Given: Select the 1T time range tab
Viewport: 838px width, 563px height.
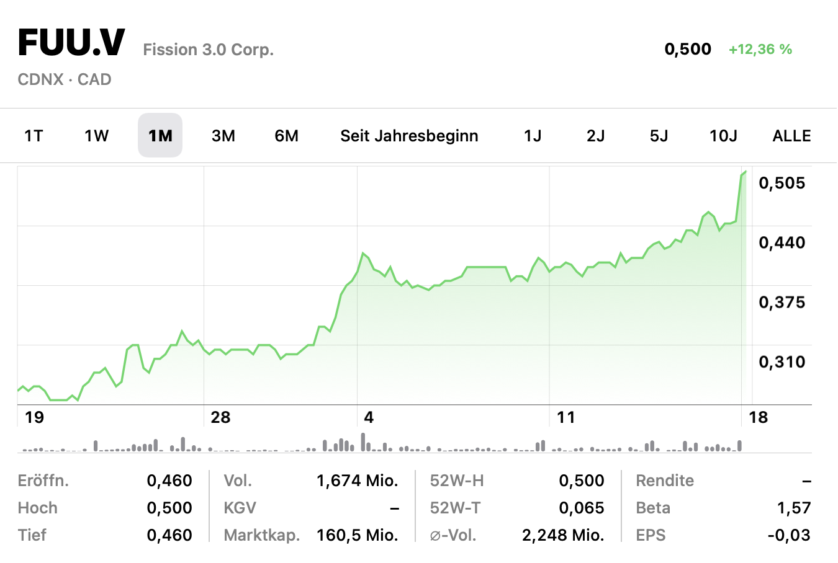Looking at the screenshot, I should coord(34,136).
